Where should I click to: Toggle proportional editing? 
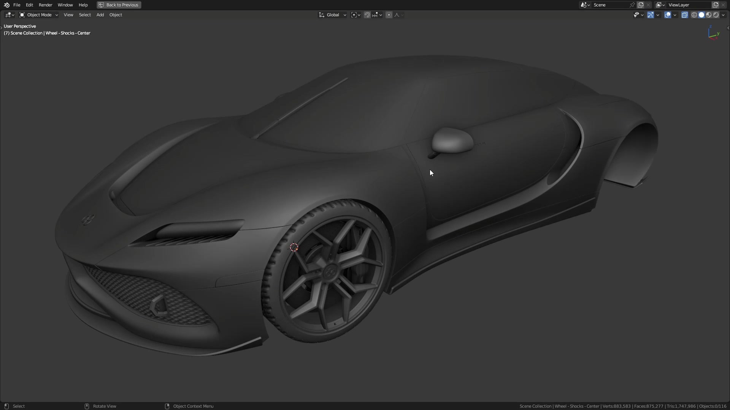point(389,15)
